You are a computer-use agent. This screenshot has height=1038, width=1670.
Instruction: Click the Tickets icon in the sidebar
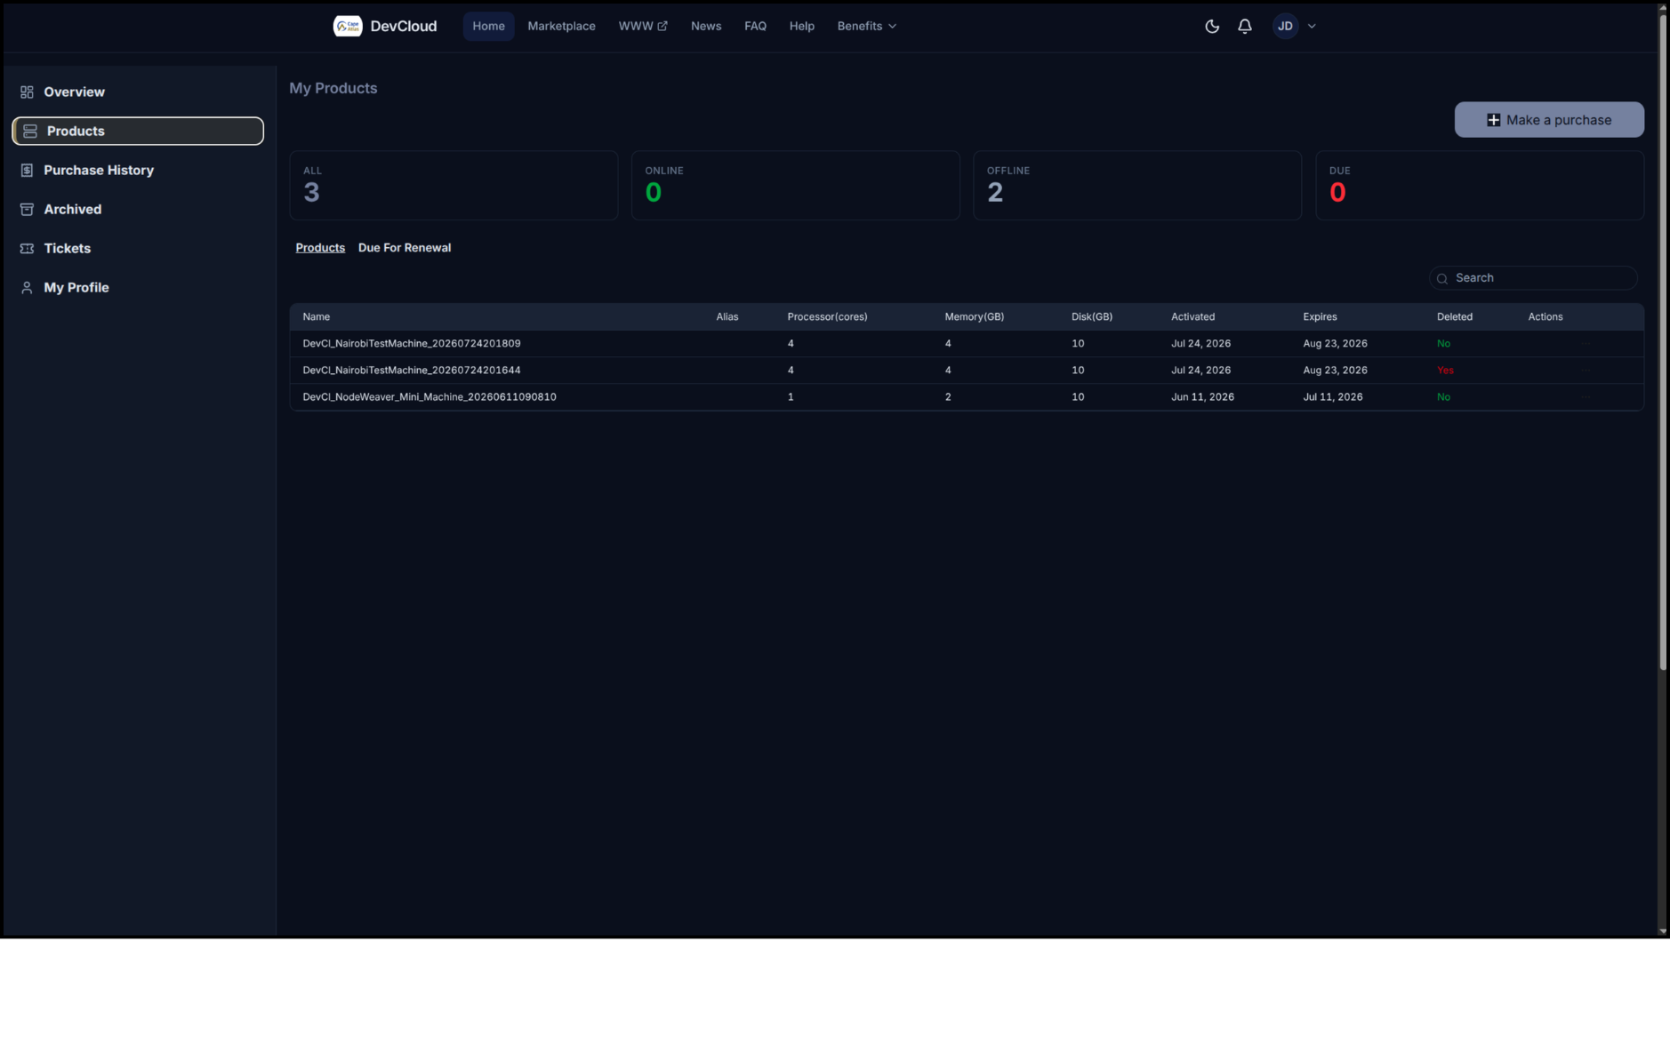coord(27,249)
